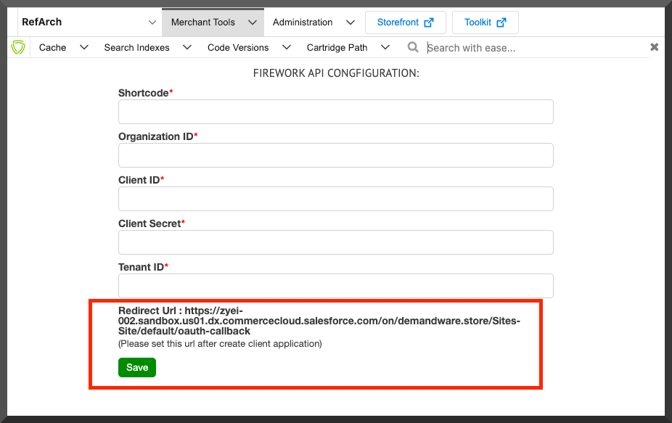The height and width of the screenshot is (423, 672).
Task: Click the magnifying glass search icon
Action: 413,47
